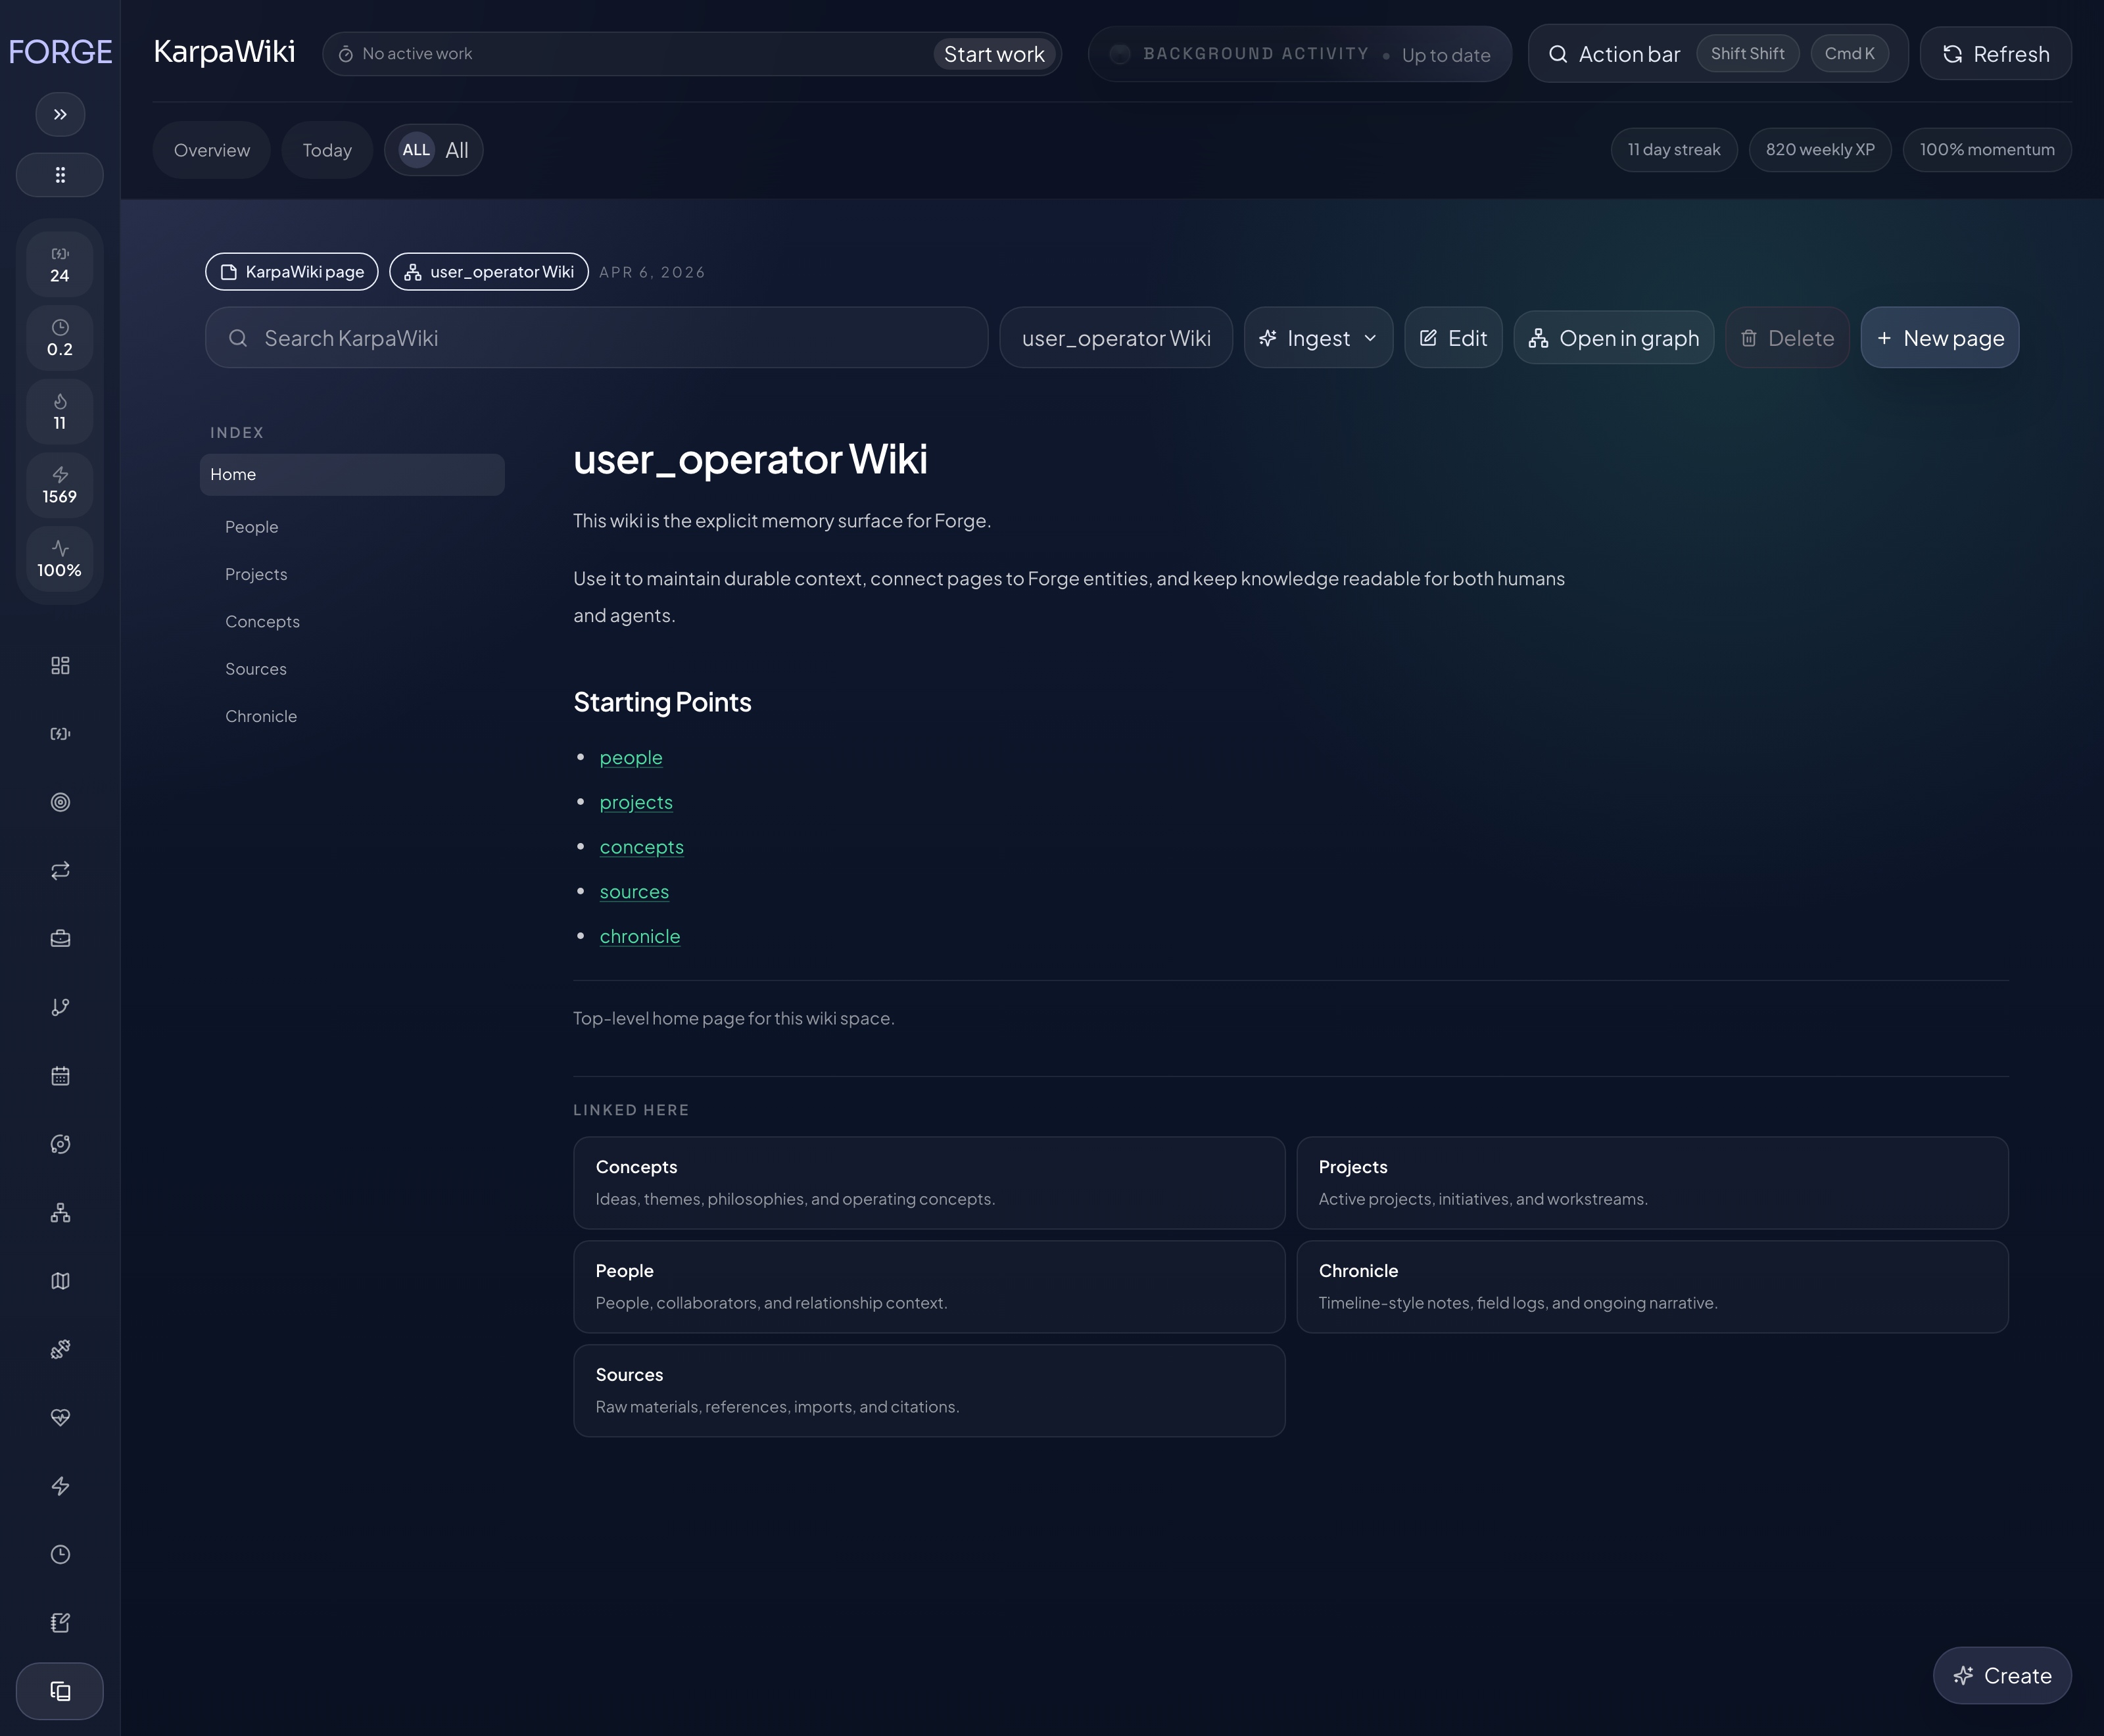Expand the Ingest dropdown

[x=1318, y=337]
